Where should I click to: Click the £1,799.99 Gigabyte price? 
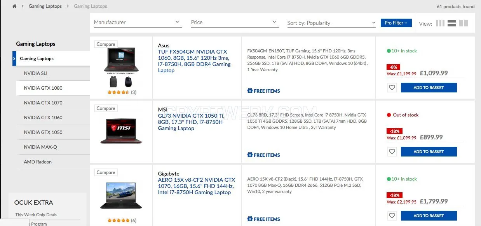click(x=434, y=201)
